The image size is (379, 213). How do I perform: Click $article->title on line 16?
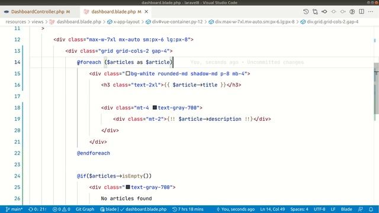coord(195,85)
